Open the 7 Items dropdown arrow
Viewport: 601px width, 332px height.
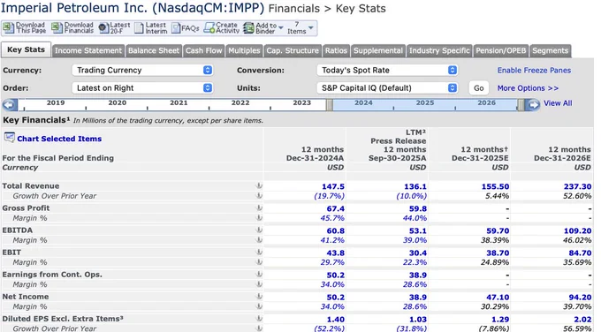tap(311, 28)
